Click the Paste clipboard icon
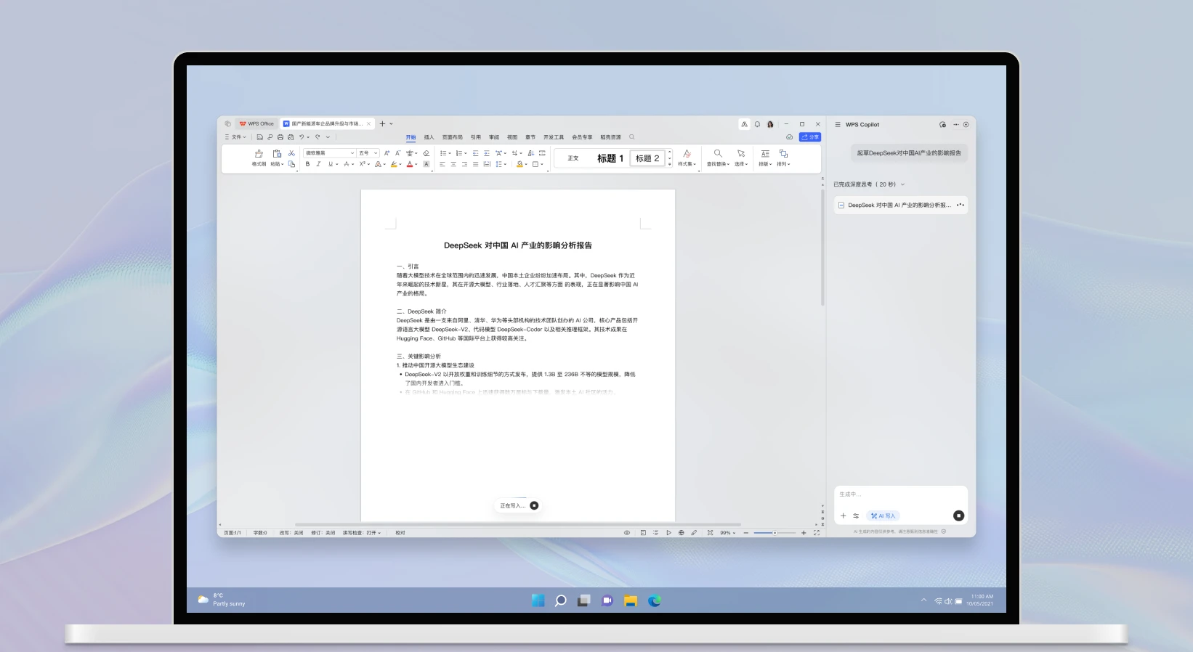1193x652 pixels. [277, 154]
